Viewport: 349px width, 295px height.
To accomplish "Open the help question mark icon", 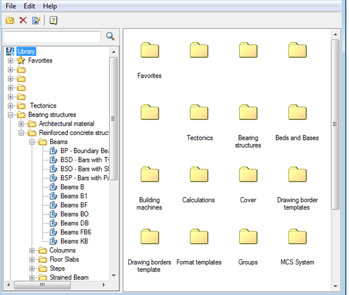I will [x=53, y=21].
